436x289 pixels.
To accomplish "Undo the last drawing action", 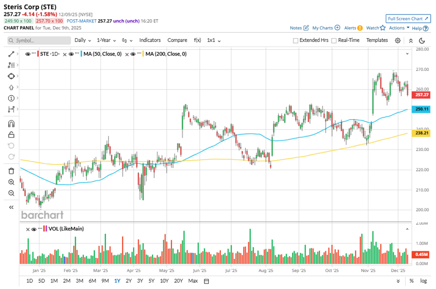I will pos(11,146).
